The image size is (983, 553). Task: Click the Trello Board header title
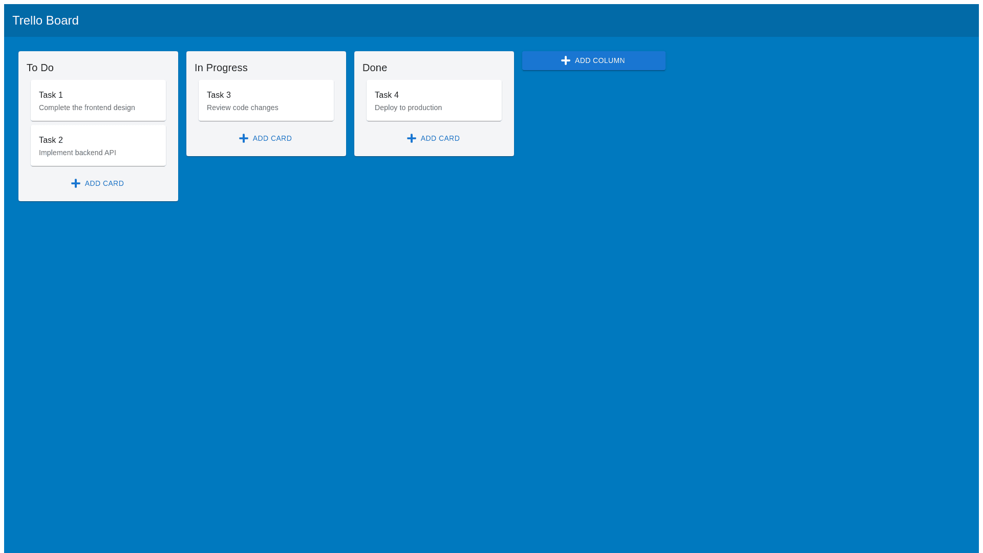click(x=46, y=20)
